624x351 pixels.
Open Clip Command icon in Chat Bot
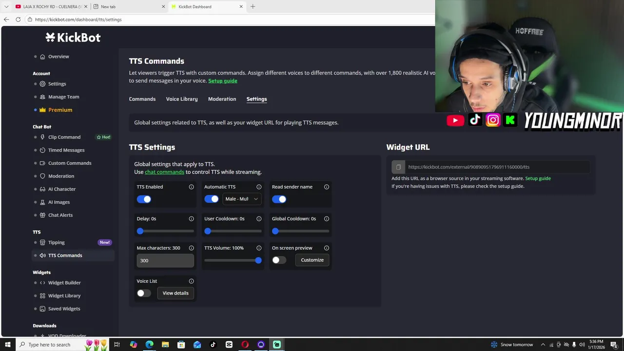tap(42, 137)
